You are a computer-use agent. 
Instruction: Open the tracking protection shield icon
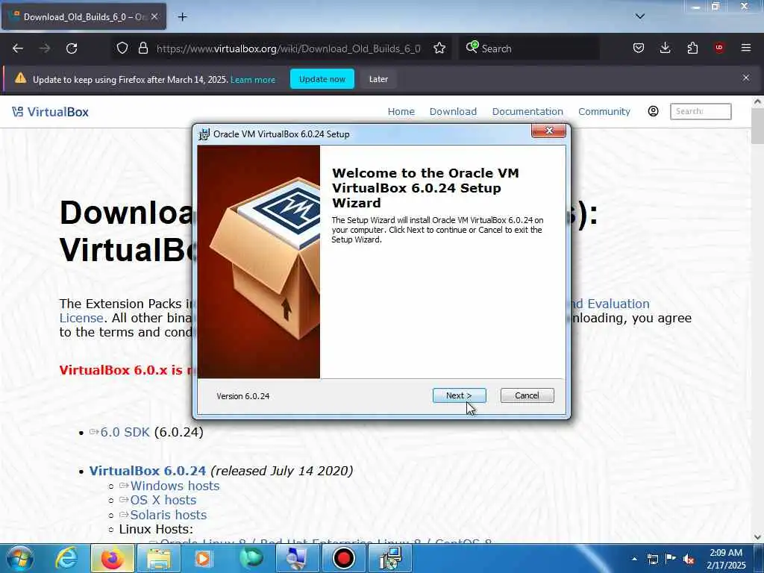[122, 48]
